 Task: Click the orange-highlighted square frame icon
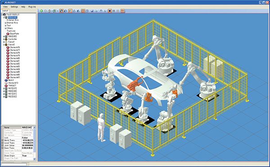[83, 11]
